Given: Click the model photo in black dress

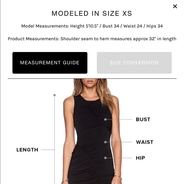Looking at the screenshot, I should 92,131.
